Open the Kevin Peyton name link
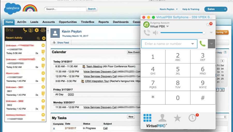 [x=72, y=31]
